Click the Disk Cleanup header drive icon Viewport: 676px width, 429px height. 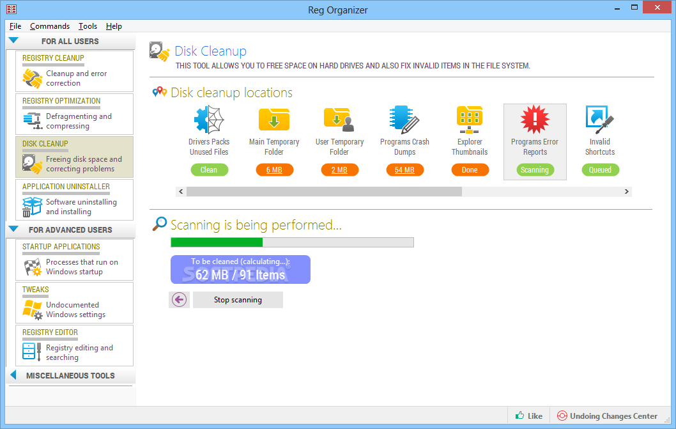coord(160,52)
